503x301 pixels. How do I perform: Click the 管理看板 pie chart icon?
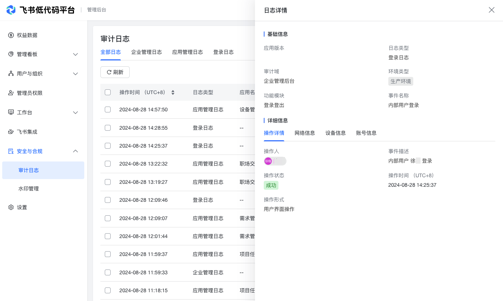point(11,54)
